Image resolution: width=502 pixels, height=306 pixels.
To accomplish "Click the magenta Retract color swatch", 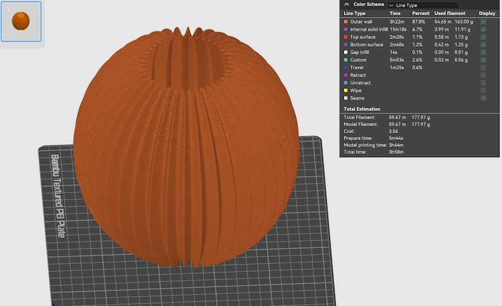I will pyautogui.click(x=346, y=75).
